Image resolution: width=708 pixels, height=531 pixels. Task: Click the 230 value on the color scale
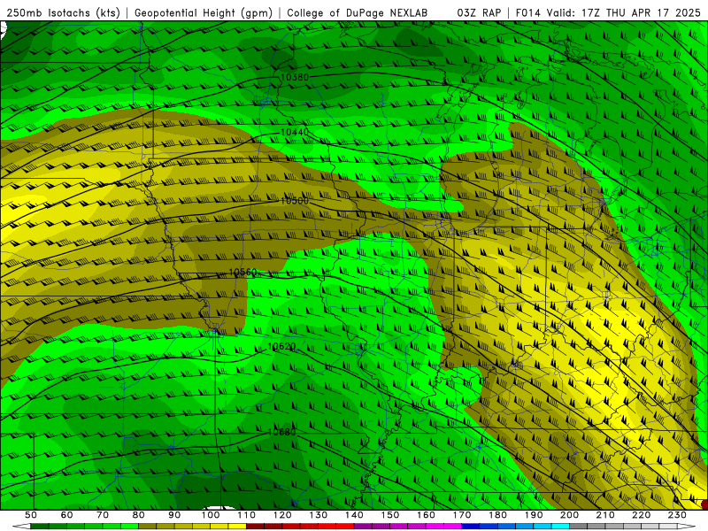(677, 515)
